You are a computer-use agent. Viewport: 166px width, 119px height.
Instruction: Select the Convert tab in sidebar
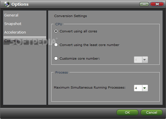click(x=25, y=41)
